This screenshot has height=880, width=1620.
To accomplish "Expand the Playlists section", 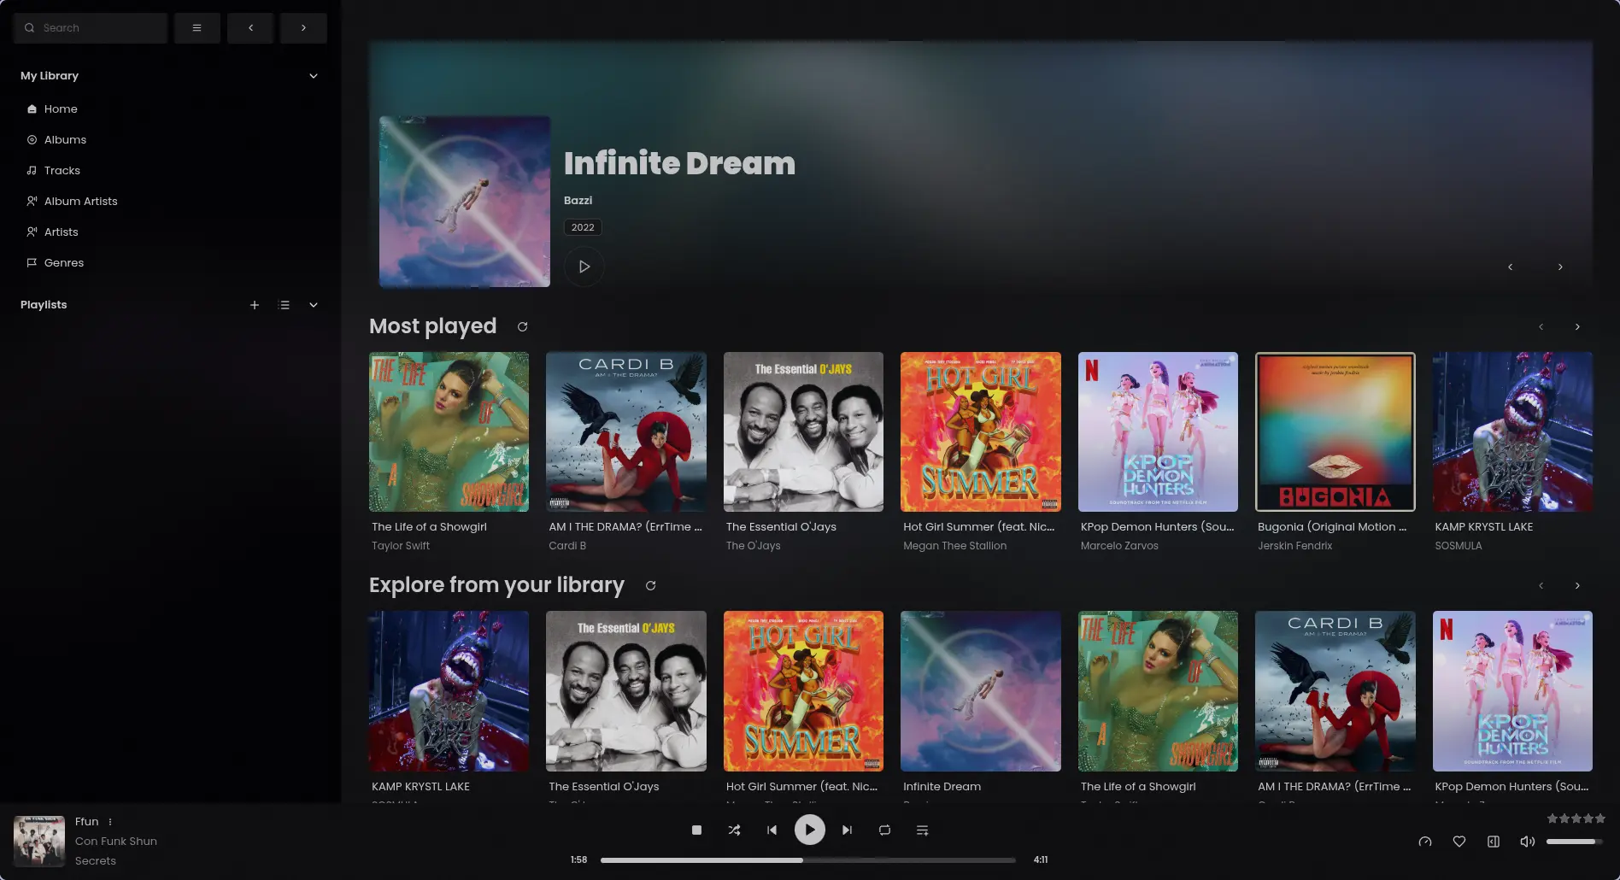I will 313,304.
